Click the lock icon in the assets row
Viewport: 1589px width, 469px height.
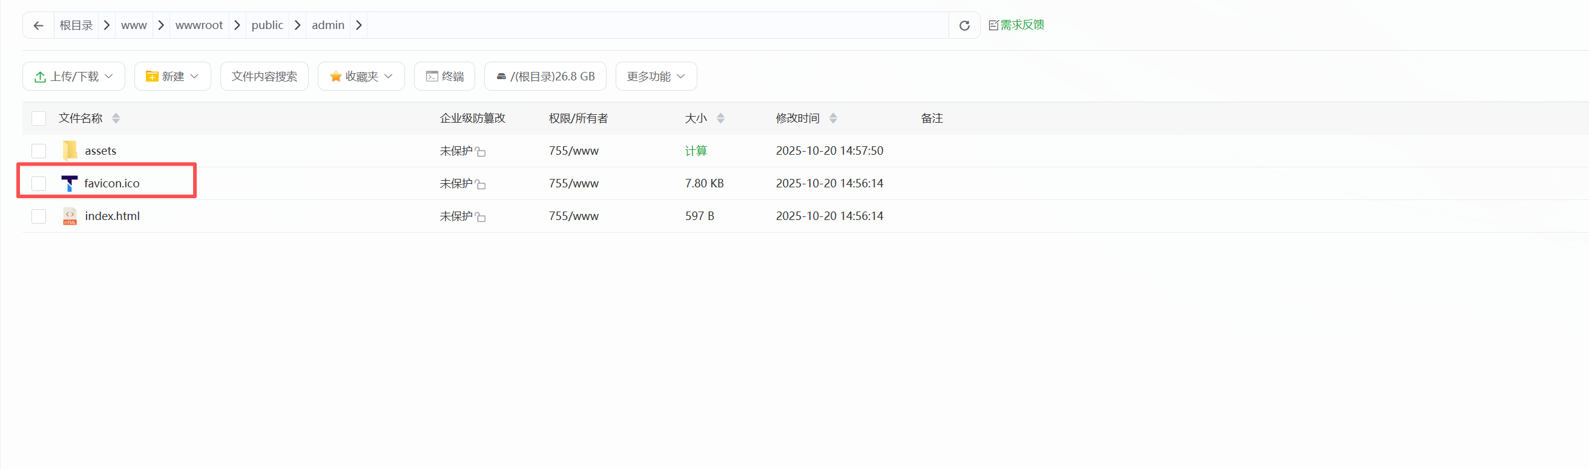point(481,152)
